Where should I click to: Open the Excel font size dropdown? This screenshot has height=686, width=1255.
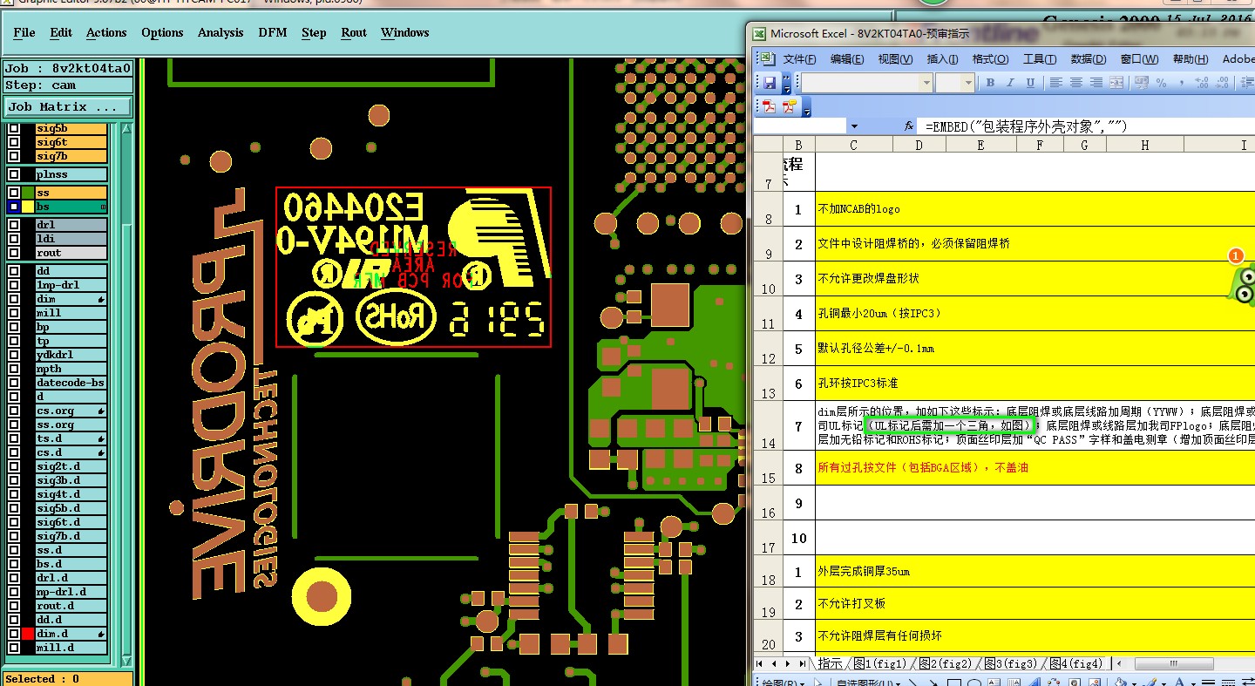pyautogui.click(x=967, y=83)
